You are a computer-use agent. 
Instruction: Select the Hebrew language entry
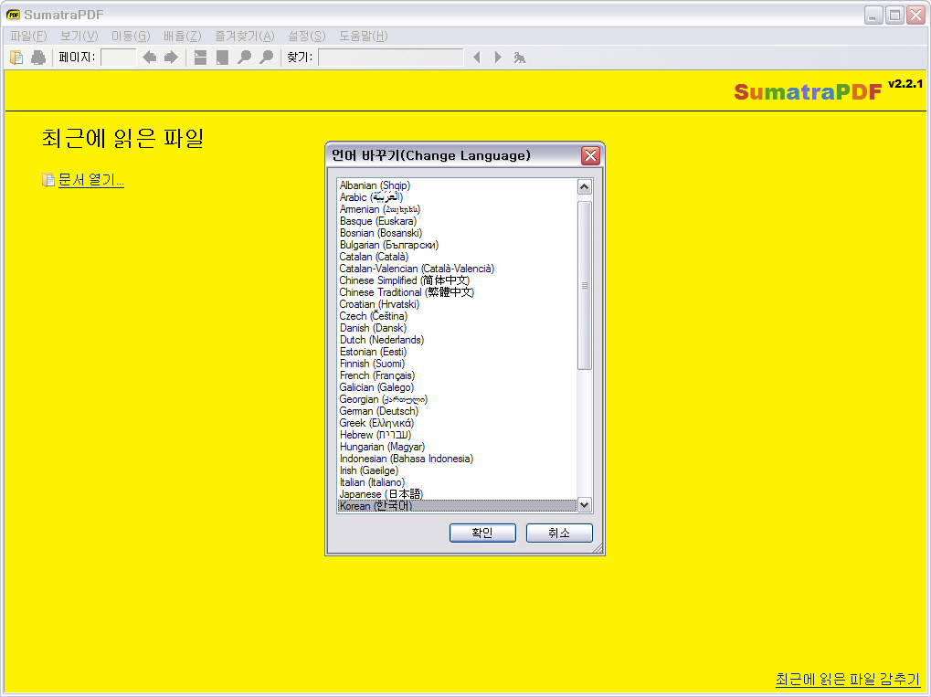457,435
